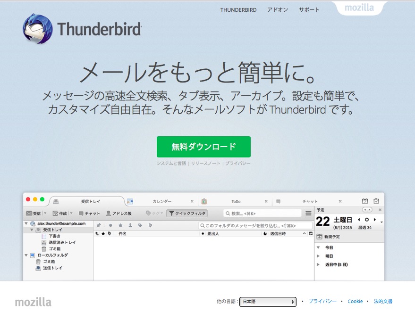Expand the 近日中 (5 日) section

click(318, 264)
